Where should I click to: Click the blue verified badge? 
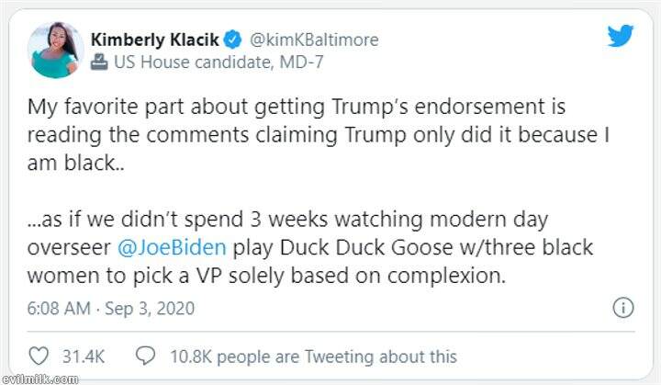tap(234, 40)
